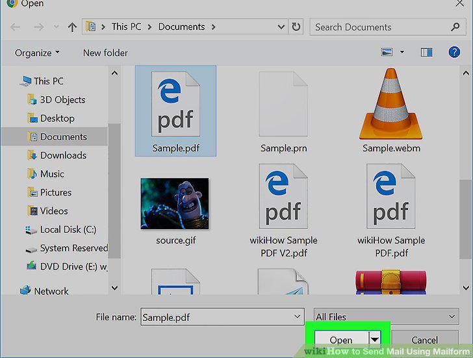This screenshot has height=358, width=473.
Task: Select wikiHow Sample PDF.pdf icon
Action: (391, 196)
